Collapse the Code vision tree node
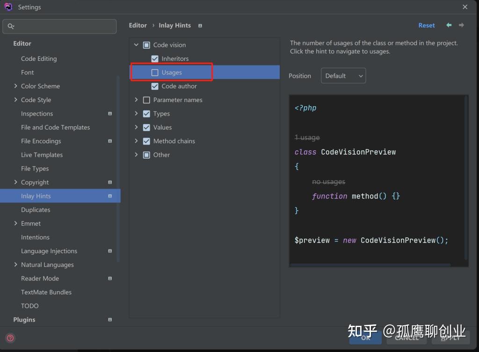 point(136,45)
